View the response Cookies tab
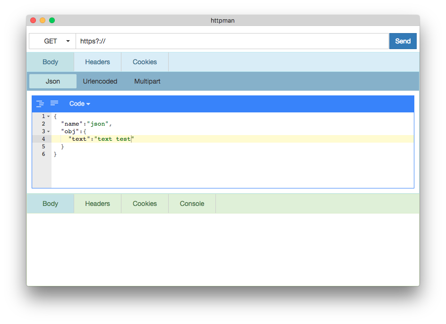The height and width of the screenshot is (324, 446). (145, 204)
